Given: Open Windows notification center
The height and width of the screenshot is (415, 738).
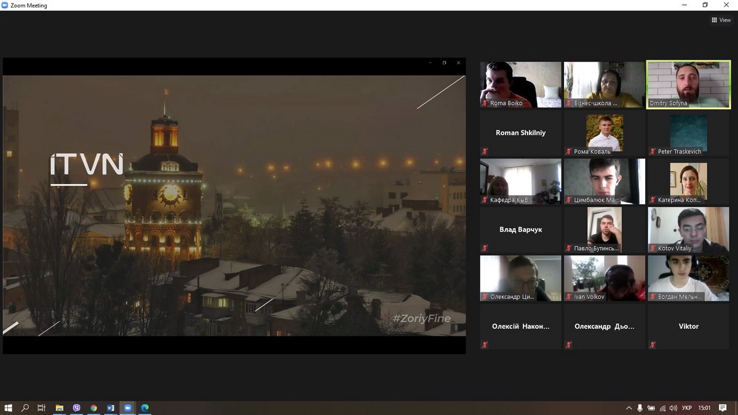Looking at the screenshot, I should [x=723, y=408].
